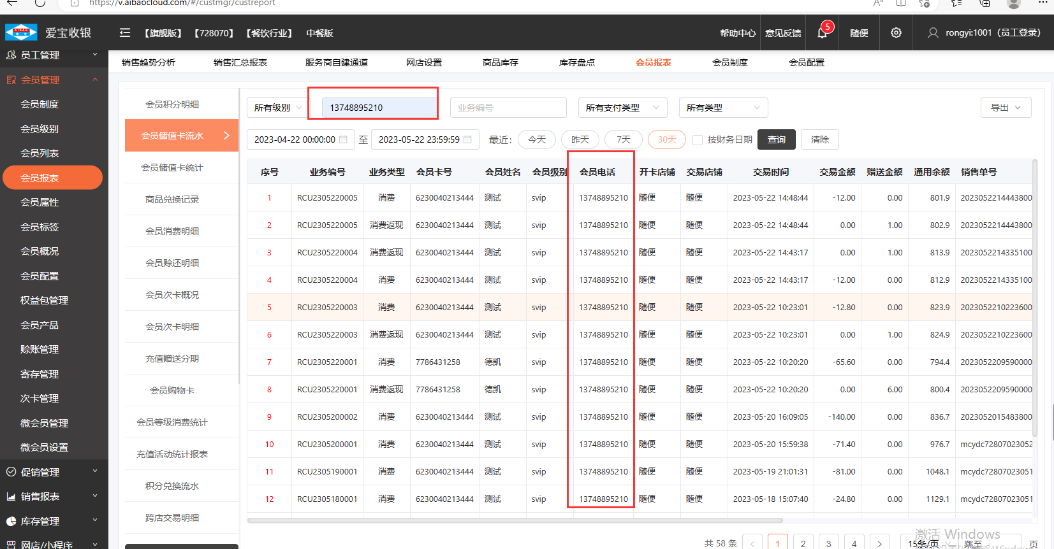Viewport: 1054px width, 549px height.
Task: Click the 清除 clear button
Action: (819, 139)
